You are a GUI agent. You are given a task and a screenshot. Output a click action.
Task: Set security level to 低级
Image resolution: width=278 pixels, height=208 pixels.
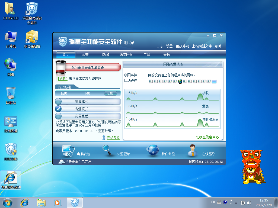tap(64, 93)
